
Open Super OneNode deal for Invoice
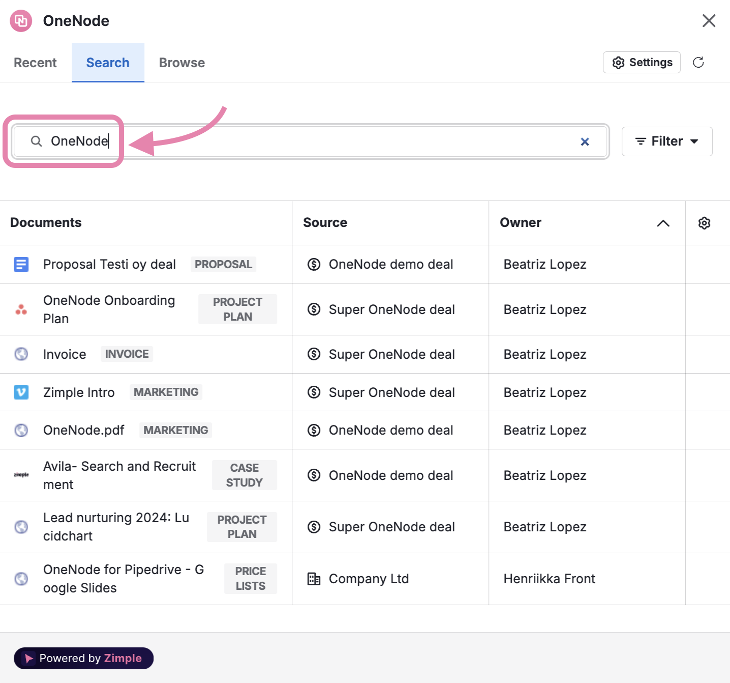(392, 354)
